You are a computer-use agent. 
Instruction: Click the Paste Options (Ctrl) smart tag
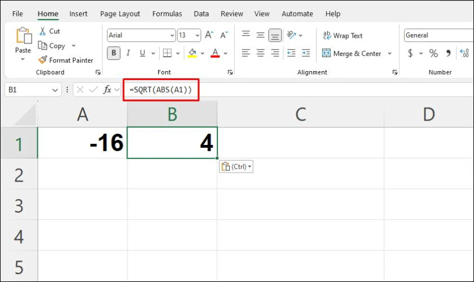tap(236, 166)
